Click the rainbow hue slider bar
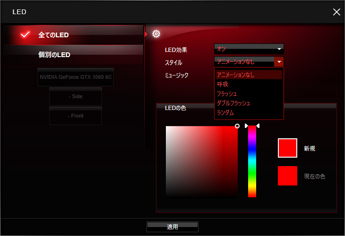The height and width of the screenshot is (236, 345). coord(252,161)
